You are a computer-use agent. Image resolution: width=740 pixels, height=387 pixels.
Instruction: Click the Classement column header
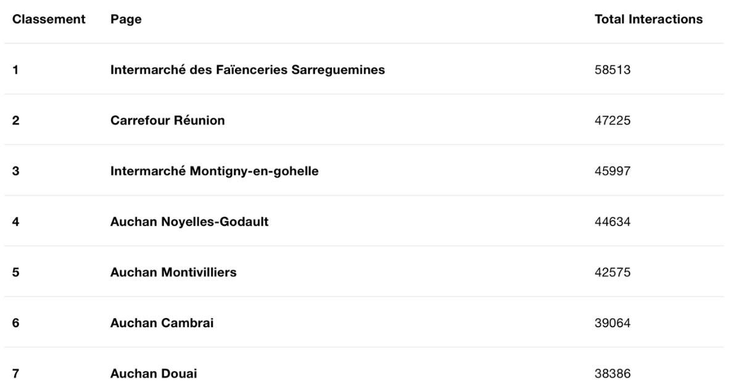(49, 19)
